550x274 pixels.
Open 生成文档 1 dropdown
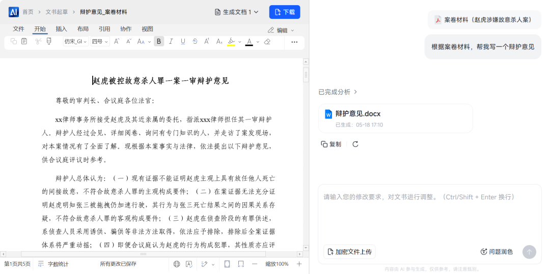237,12
